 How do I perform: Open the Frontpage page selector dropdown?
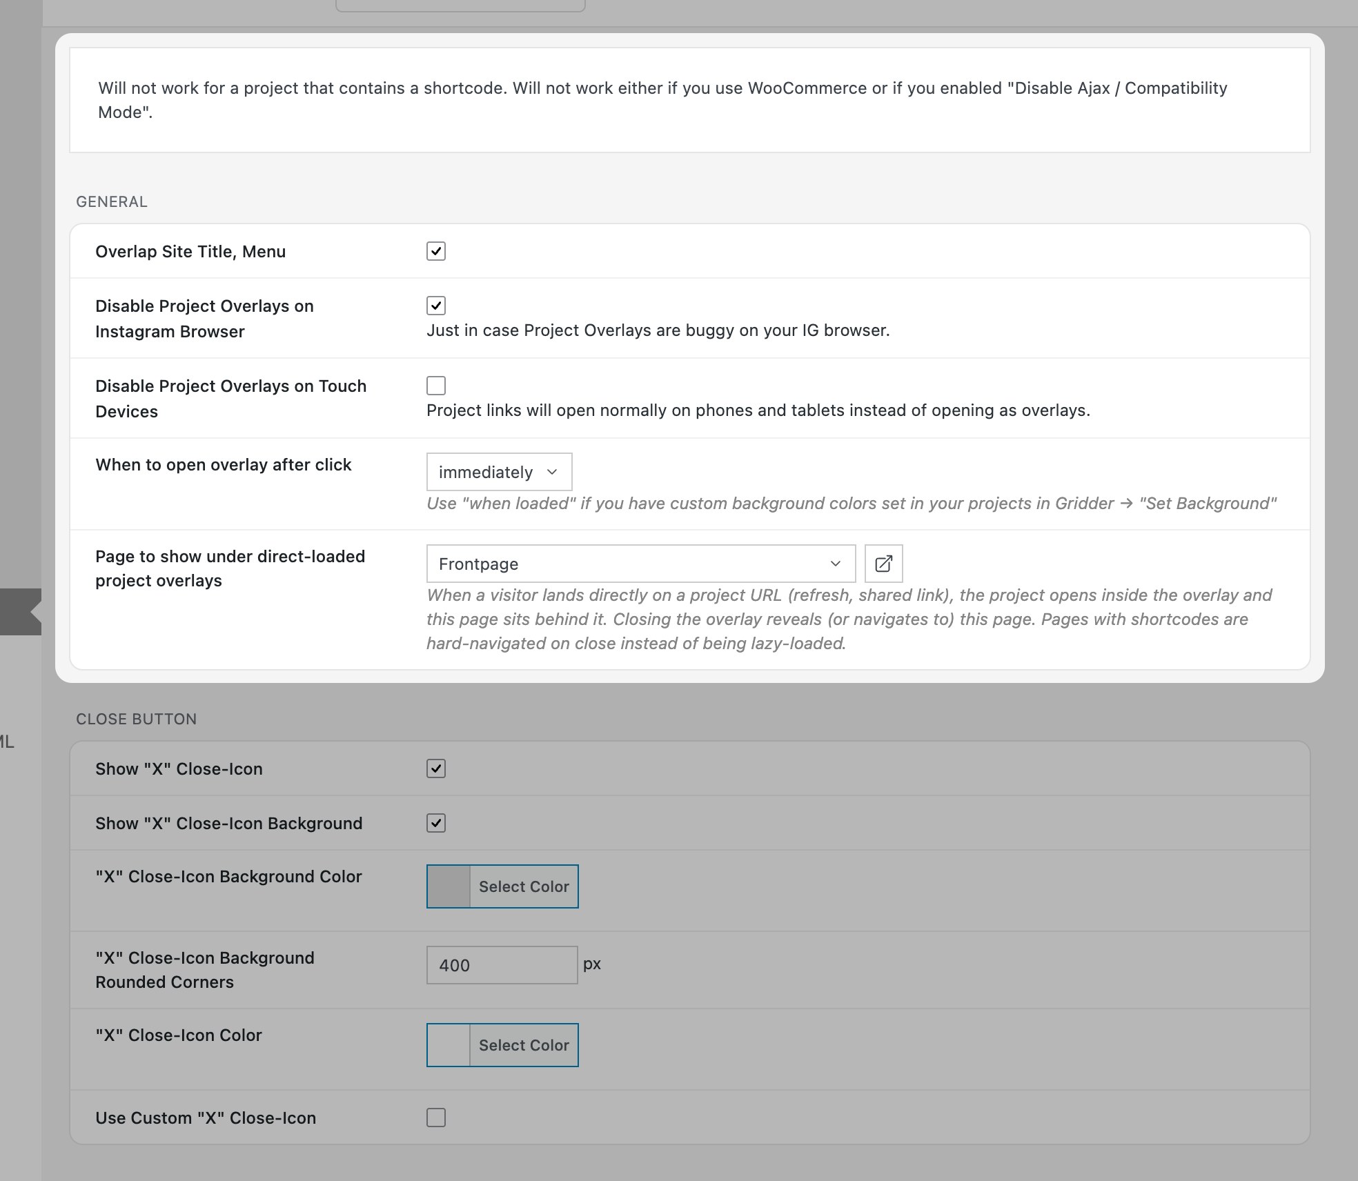click(641, 564)
